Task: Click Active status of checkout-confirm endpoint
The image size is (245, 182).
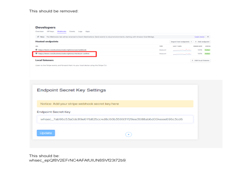Action: coord(207,54)
